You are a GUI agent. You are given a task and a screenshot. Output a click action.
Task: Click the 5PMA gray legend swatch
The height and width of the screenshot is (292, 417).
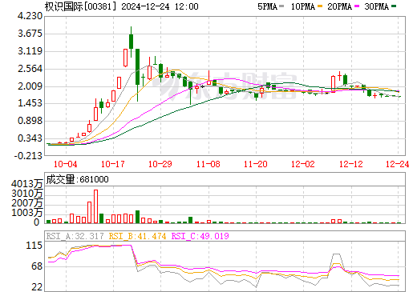tap(281, 6)
